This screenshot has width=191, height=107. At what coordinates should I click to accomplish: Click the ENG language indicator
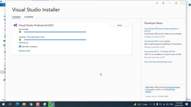coord(171,104)
